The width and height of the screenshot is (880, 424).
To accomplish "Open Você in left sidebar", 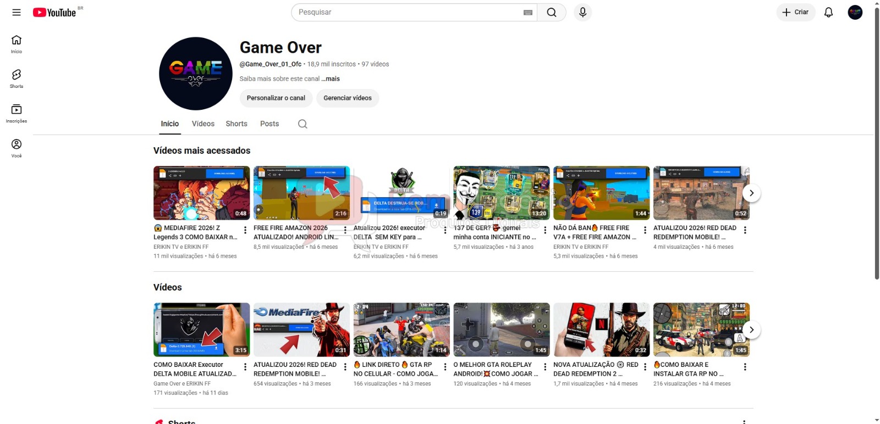I will tap(16, 148).
